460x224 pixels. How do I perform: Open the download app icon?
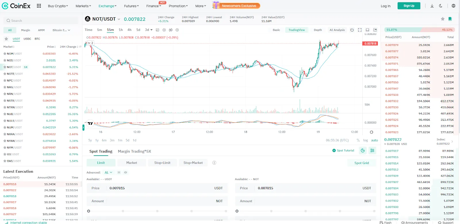pyautogui.click(x=432, y=6)
